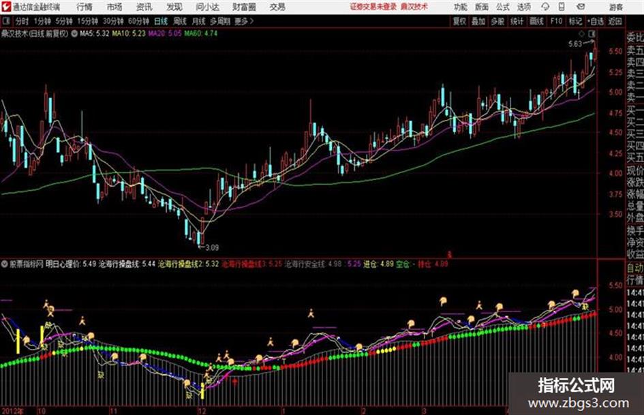
Task: Click the MA20: 5.05 indicator label
Action: (165, 33)
